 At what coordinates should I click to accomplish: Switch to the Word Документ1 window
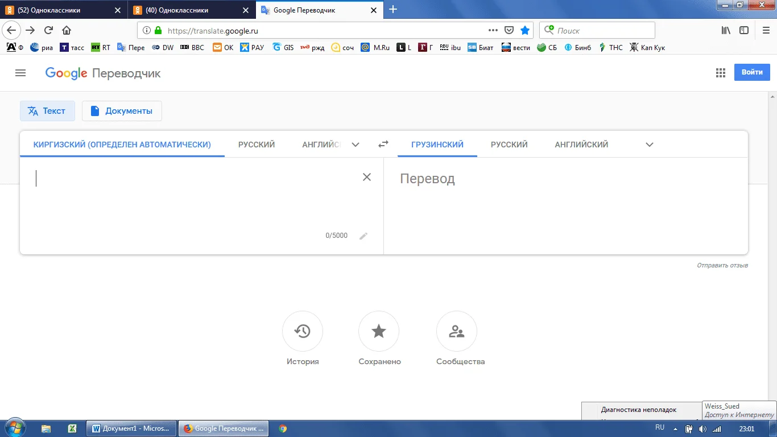(x=131, y=428)
